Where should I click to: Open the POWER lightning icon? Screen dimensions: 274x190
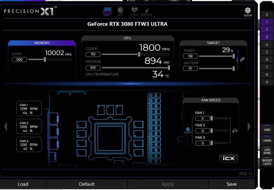point(147,12)
